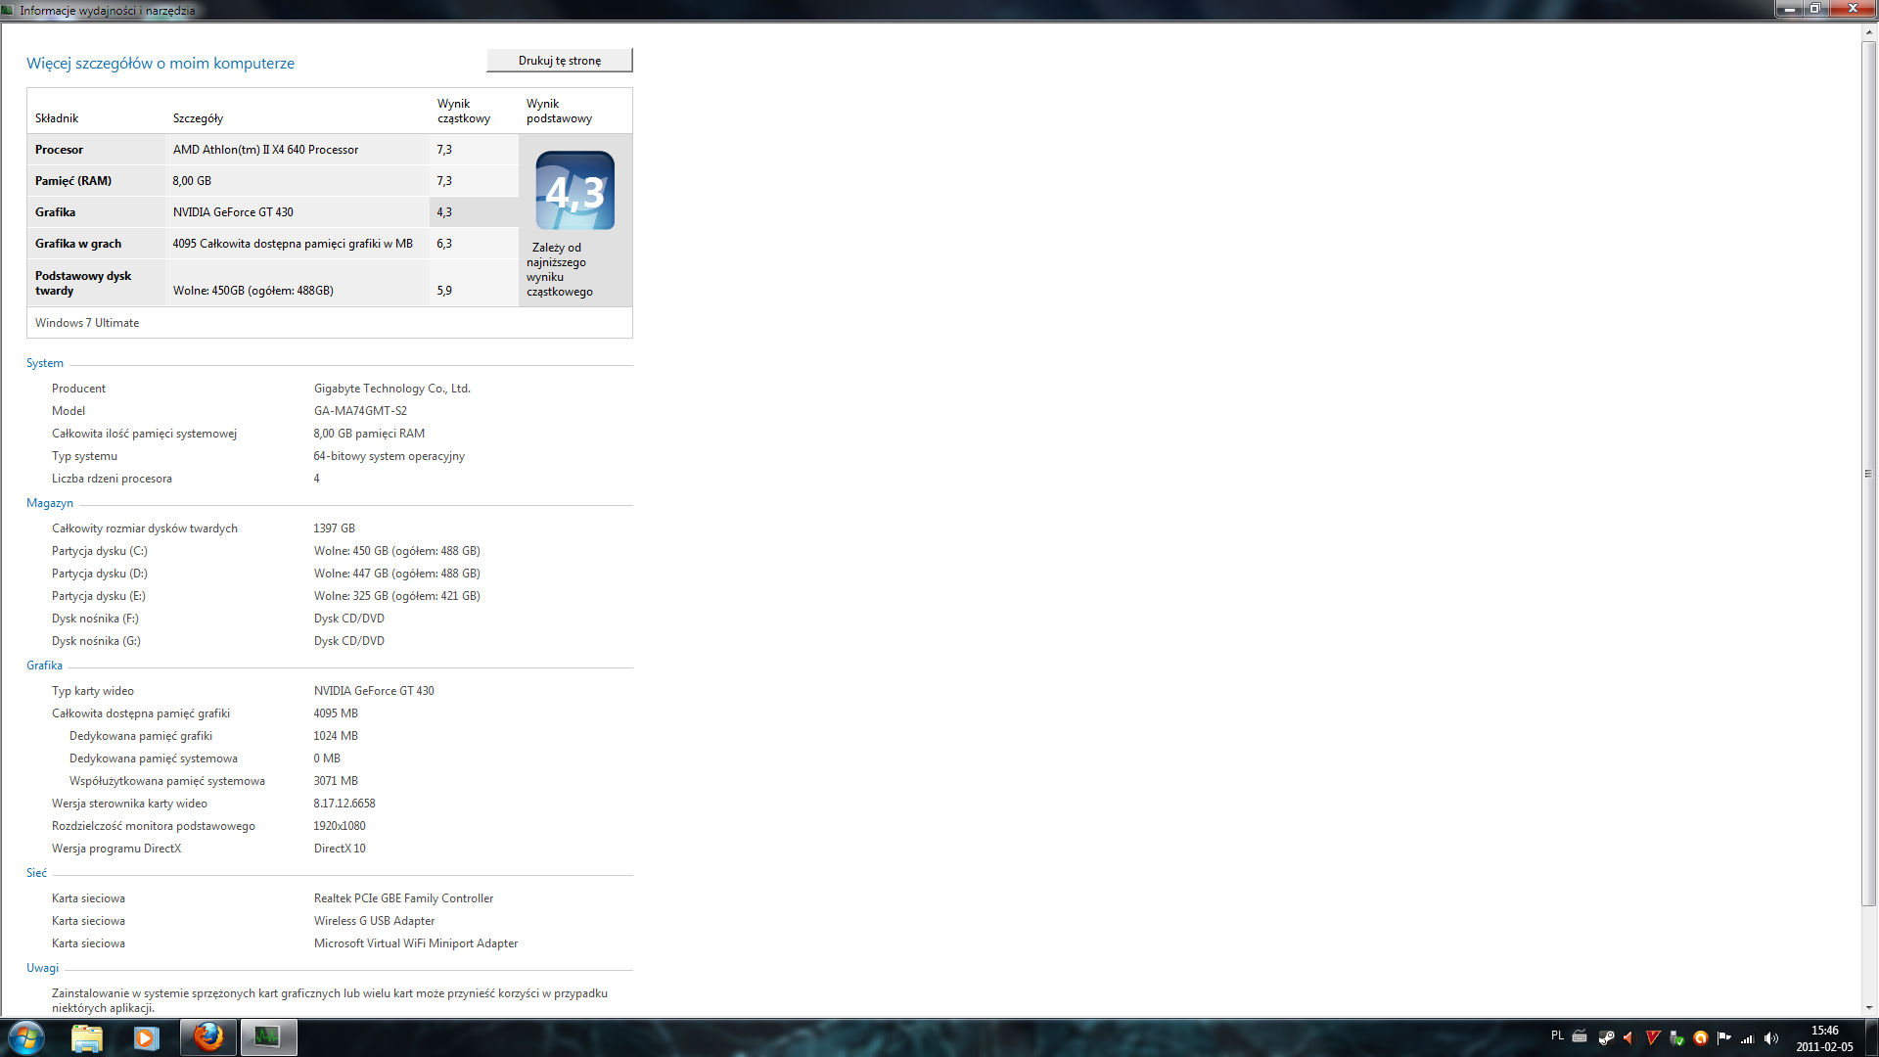This screenshot has height=1057, width=1879.
Task: Click the performance tools taskbar button
Action: tap(268, 1037)
